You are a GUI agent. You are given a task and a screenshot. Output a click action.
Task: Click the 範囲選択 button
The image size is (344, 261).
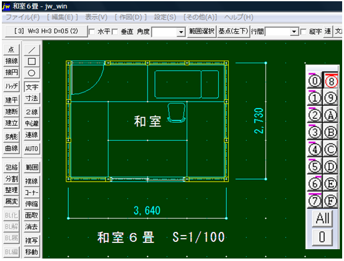201,32
